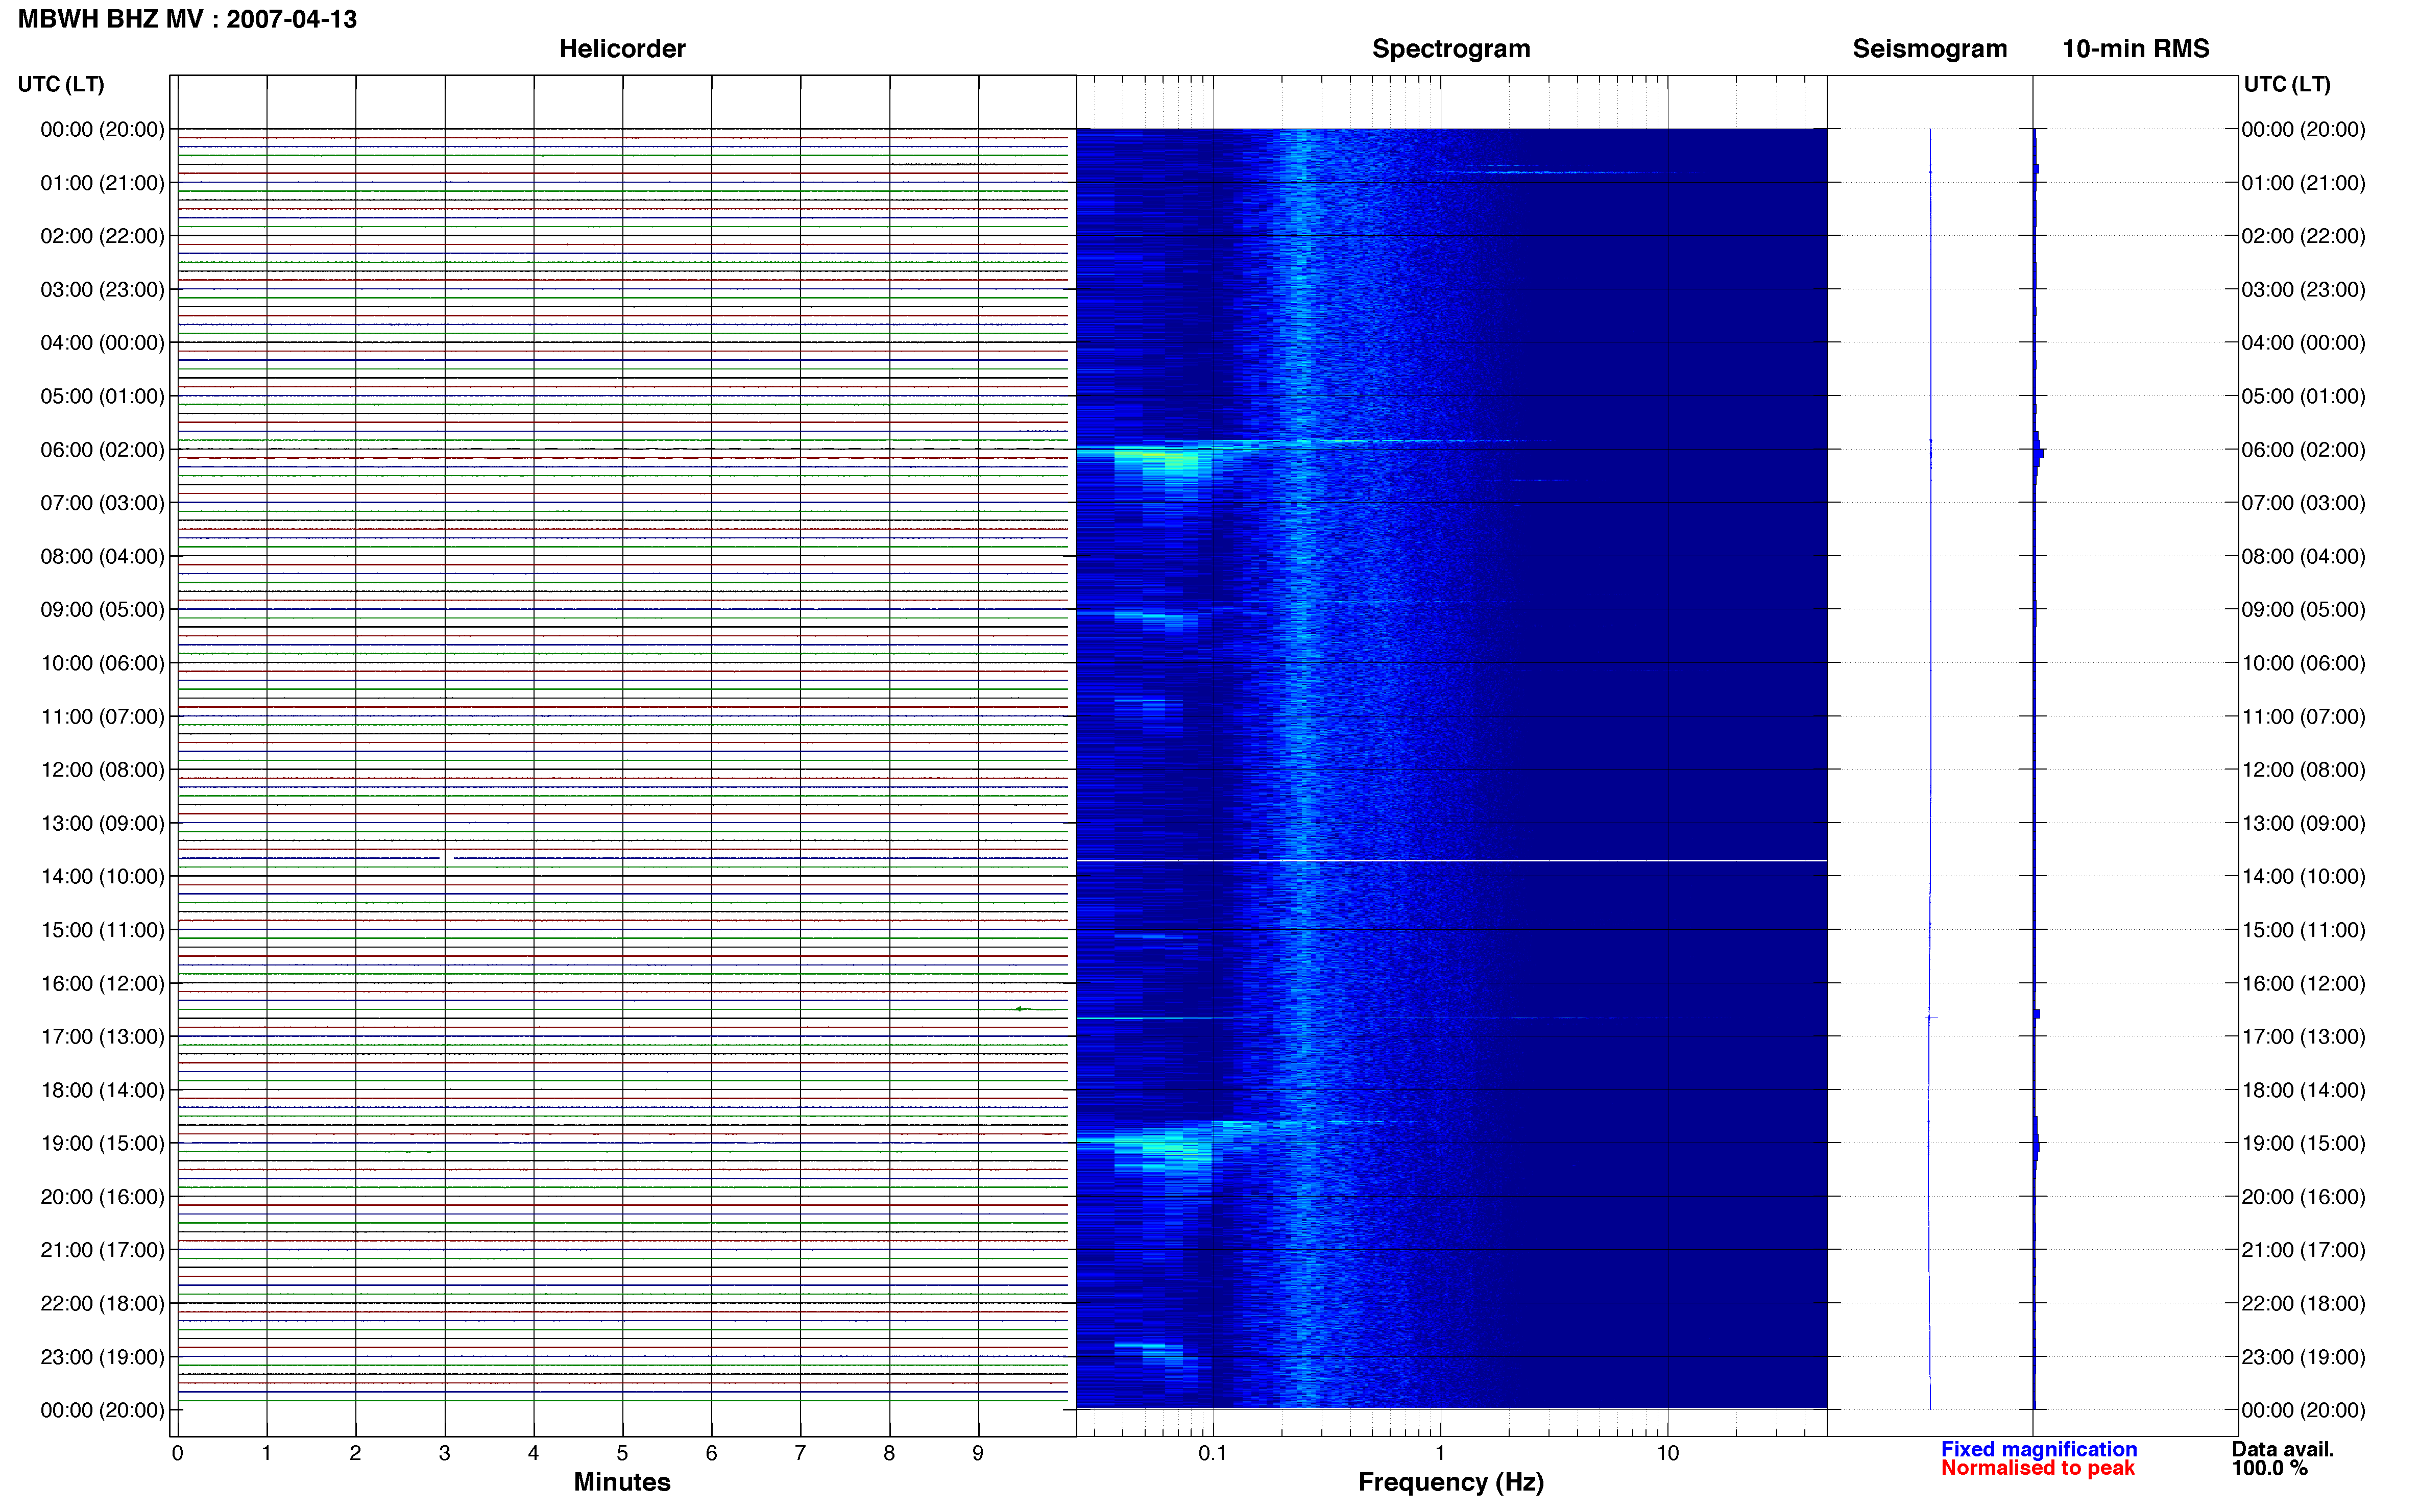
Task: Click the blue Fixed magnification legend text
Action: point(2039,1449)
